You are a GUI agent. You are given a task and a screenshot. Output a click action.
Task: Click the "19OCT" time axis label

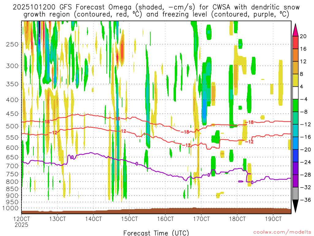coord(273,219)
